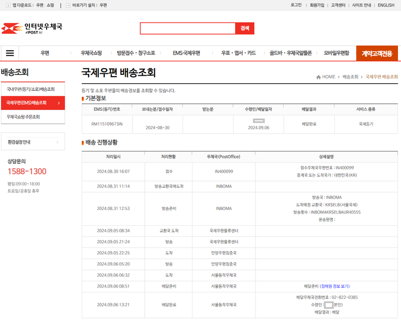401x320 pixels.
Task: Click the 앱 다운로드 우편 link
Action: (39, 5)
